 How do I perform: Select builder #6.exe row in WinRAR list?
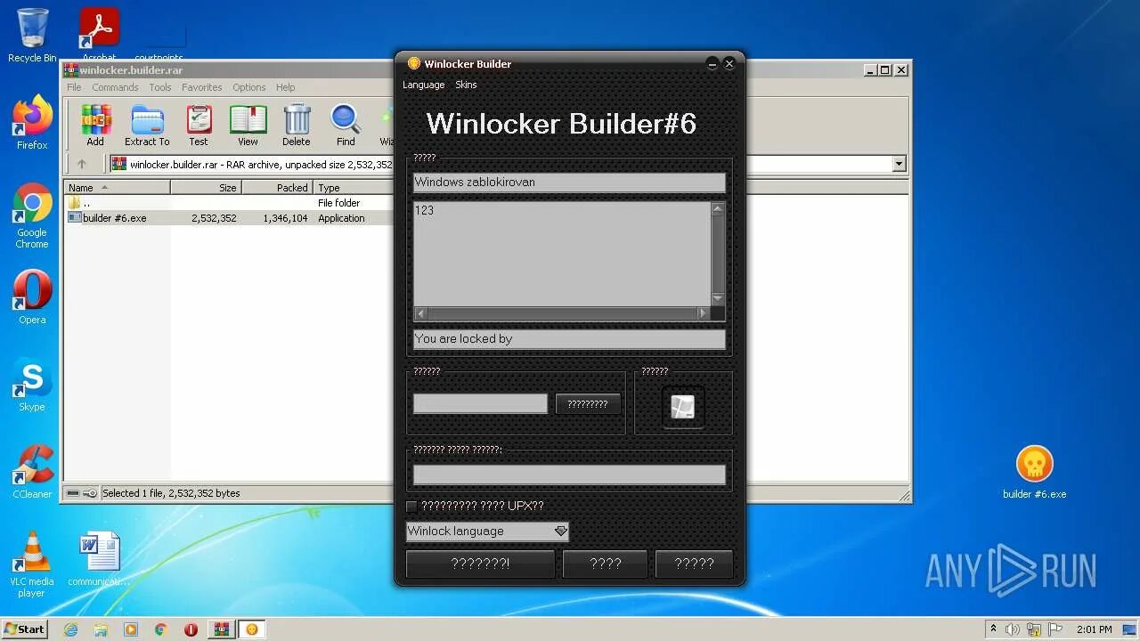[x=230, y=218]
